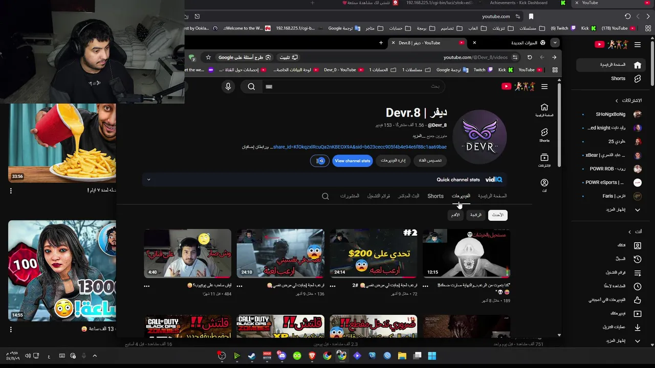655x368 pixels.
Task: Switch to the البث المباشر channel tab
Action: coord(408,196)
